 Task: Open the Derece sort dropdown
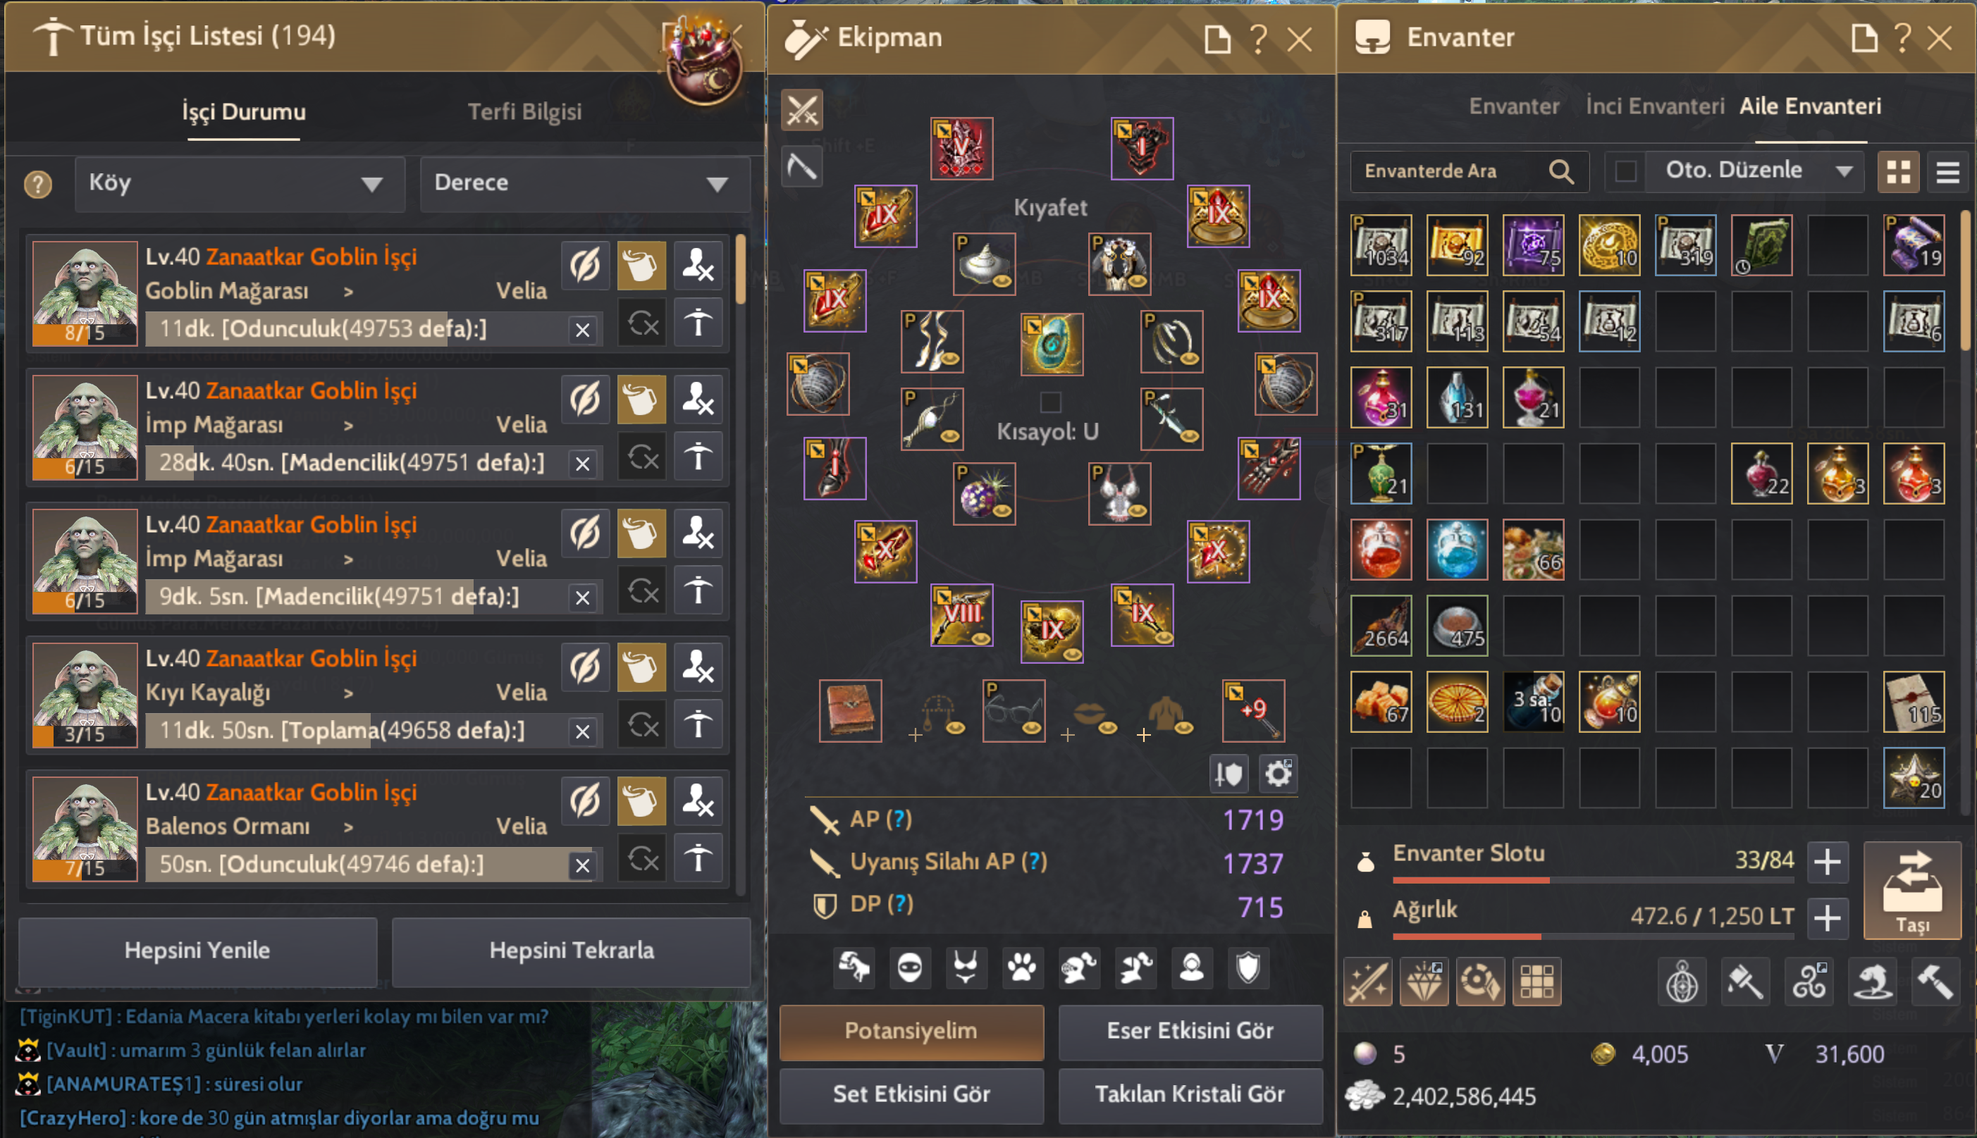[x=585, y=184]
